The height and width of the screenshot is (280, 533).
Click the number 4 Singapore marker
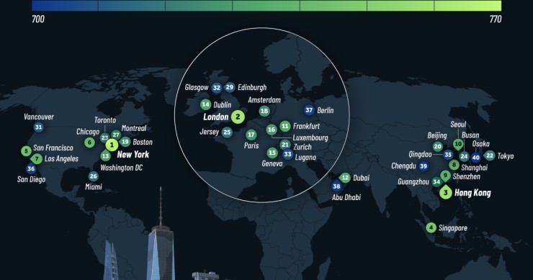click(431, 227)
